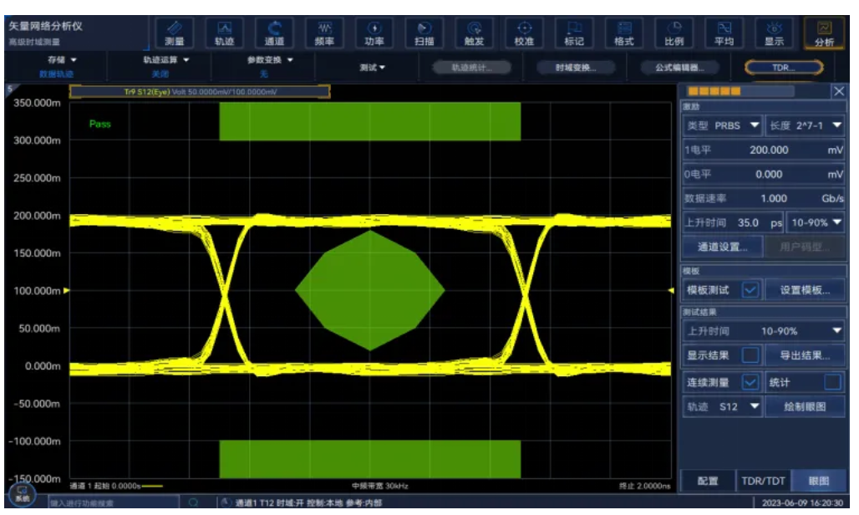Select the 频率 (Frequency) toolbar icon
Screen dimensions: 859x515
click(324, 33)
